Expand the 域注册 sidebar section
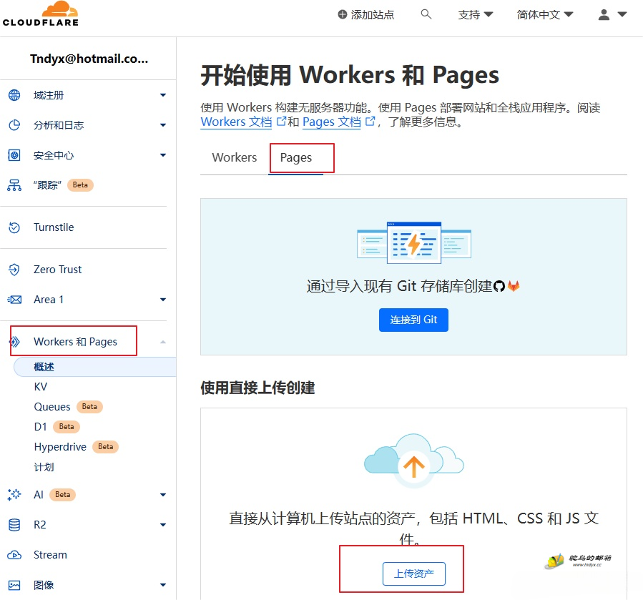 tap(163, 95)
